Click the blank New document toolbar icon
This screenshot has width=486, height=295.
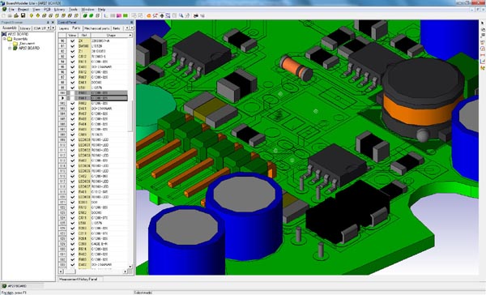tap(4, 15)
